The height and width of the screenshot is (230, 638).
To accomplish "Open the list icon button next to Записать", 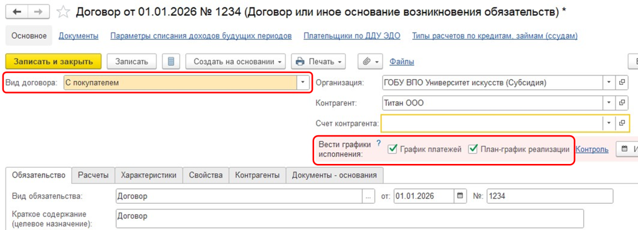I will point(171,62).
